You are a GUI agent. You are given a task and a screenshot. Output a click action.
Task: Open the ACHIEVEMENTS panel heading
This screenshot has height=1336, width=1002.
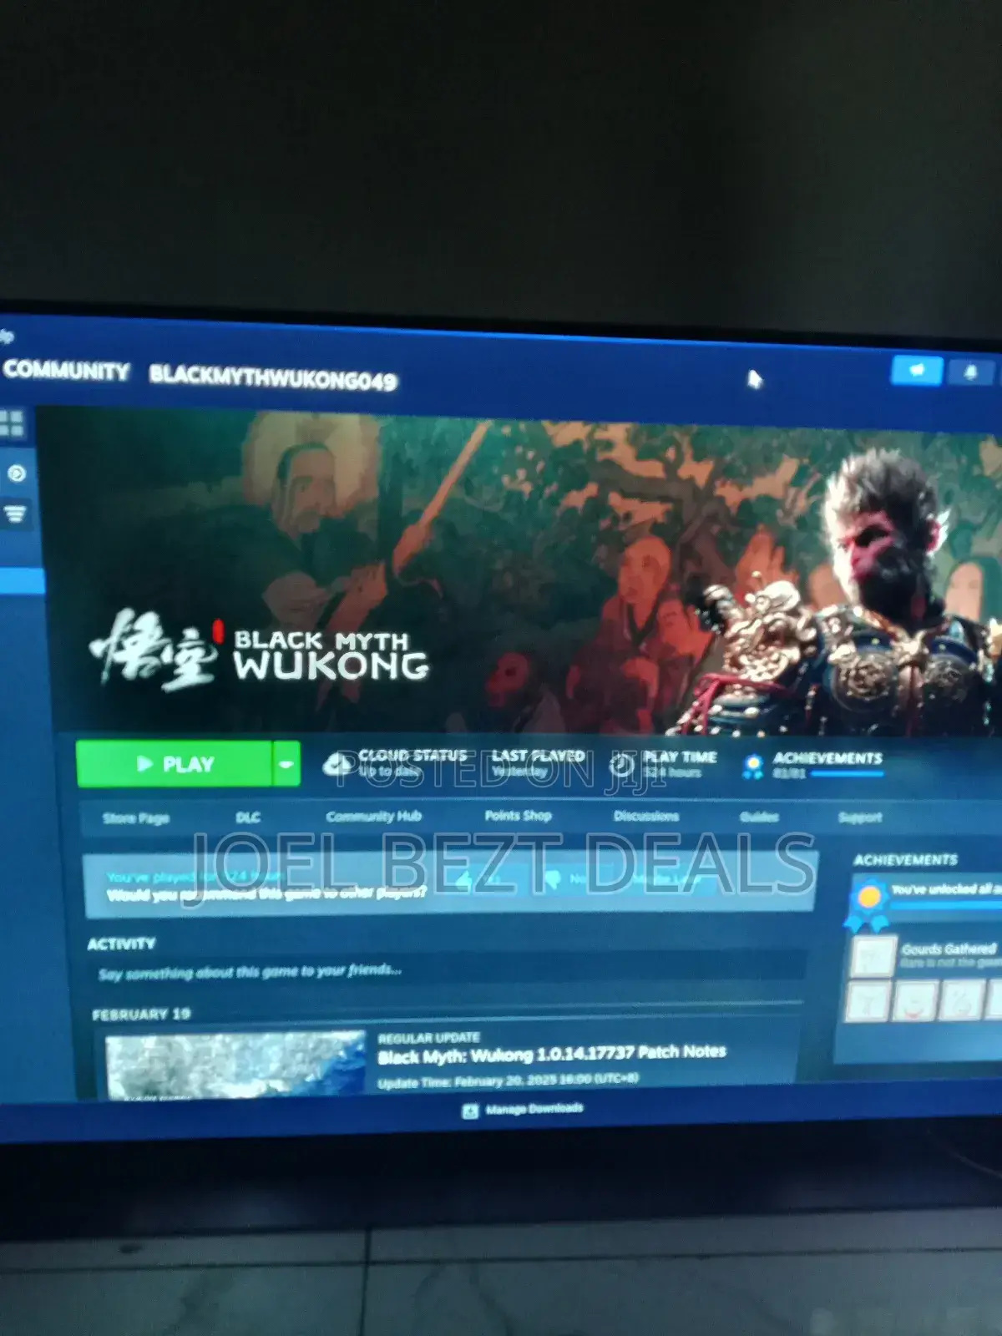coord(905,860)
